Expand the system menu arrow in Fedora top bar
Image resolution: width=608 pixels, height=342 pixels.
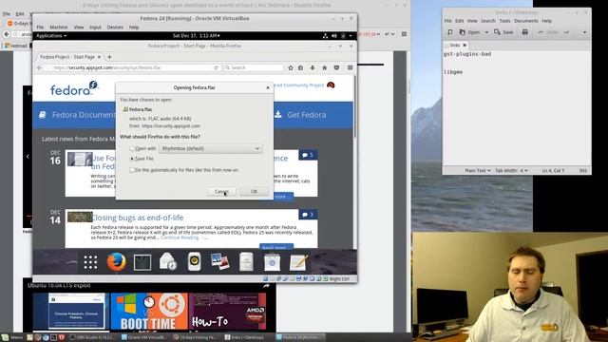click(351, 36)
